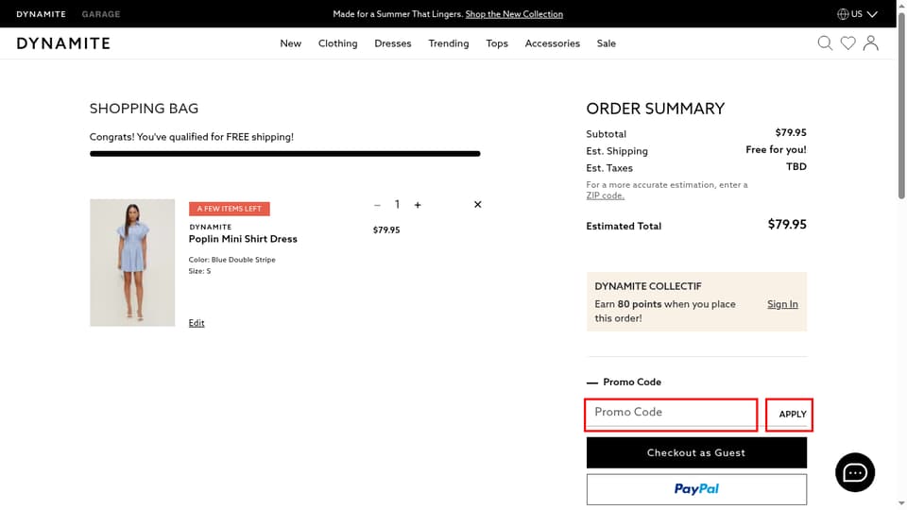Click Checkout as Guest button
Screen dimensions: 907x510
[x=696, y=452]
